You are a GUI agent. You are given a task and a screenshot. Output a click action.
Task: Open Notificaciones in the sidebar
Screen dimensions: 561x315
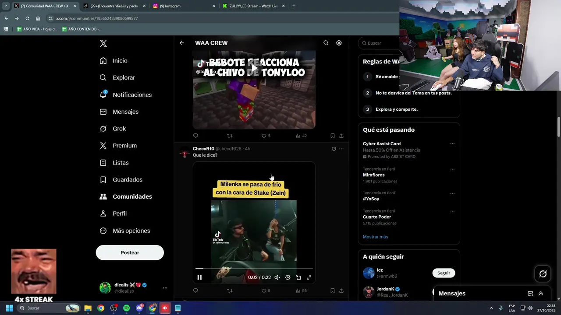(x=125, y=94)
